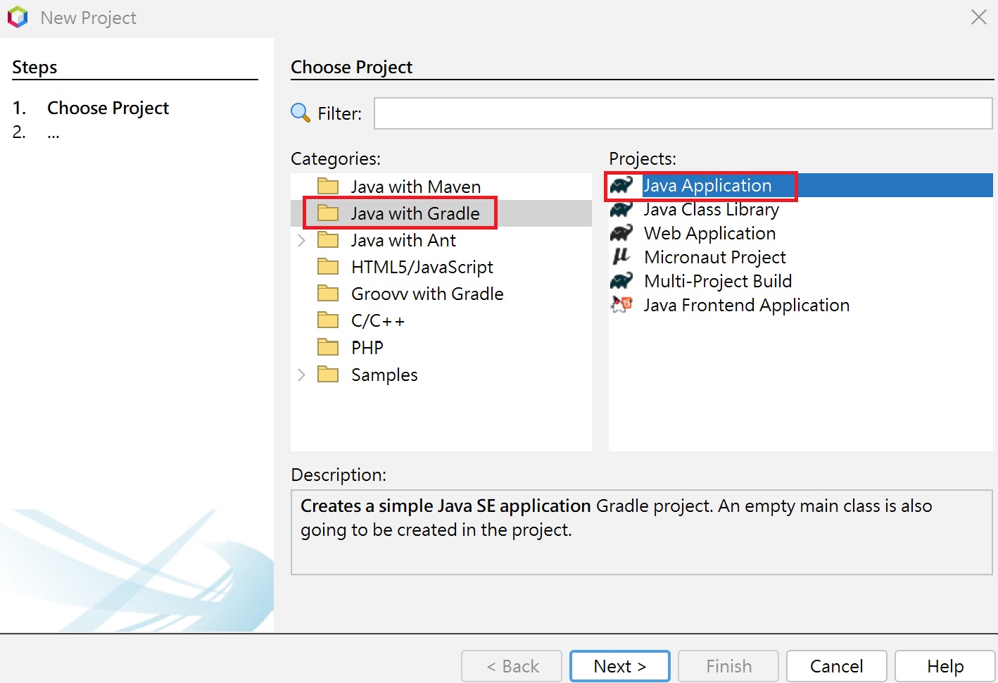
Task: Choose the Multi-Project Build type
Action: tap(717, 281)
